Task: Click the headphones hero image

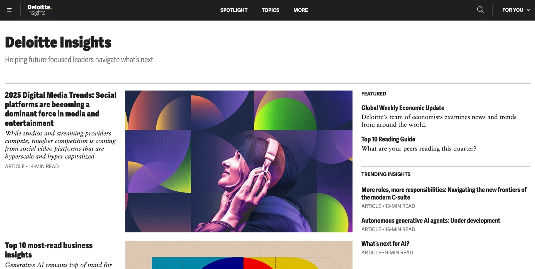Action: tap(239, 161)
